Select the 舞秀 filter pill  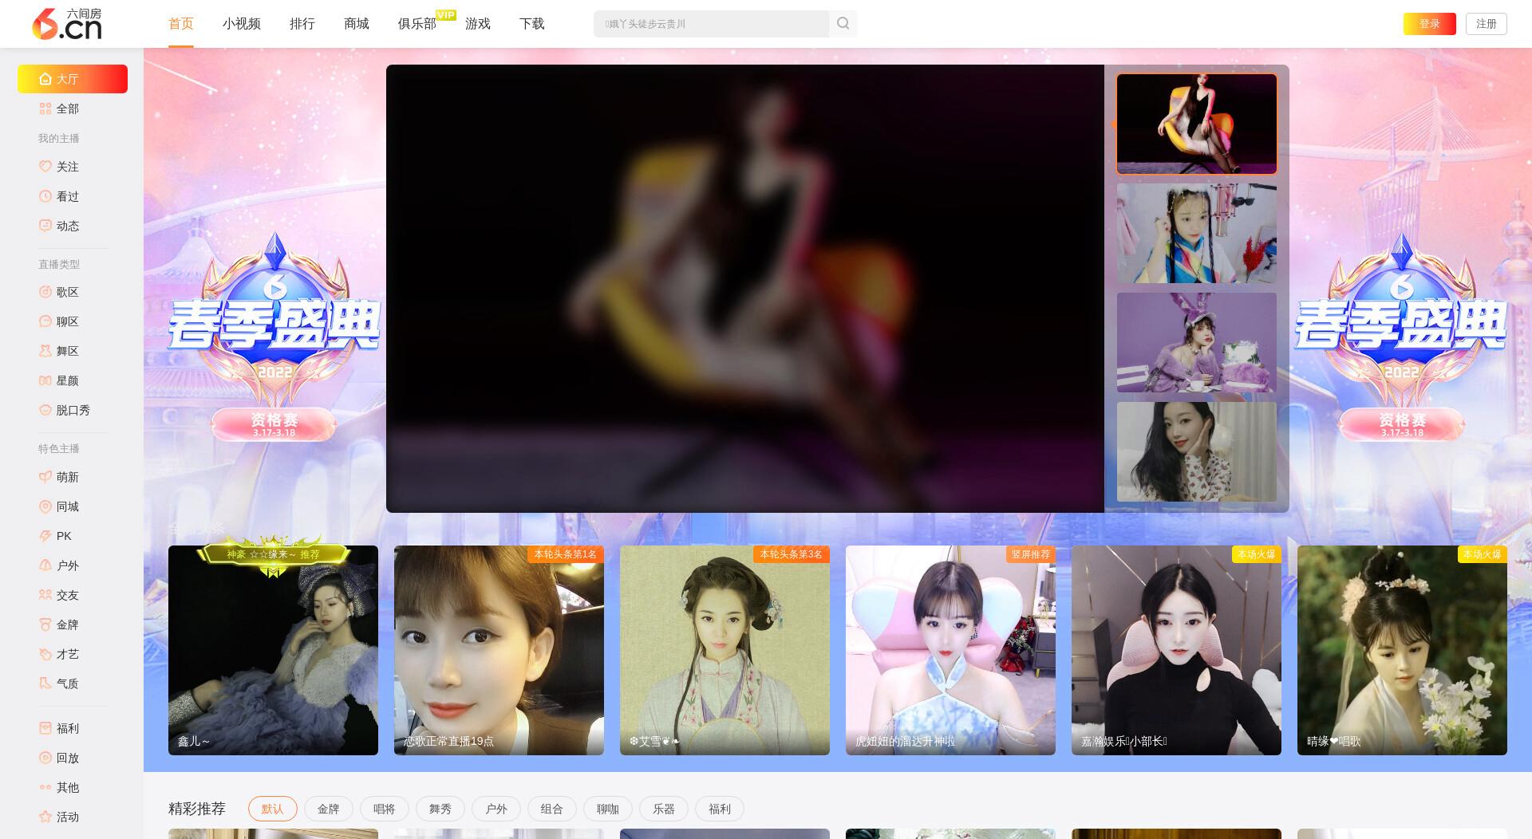click(440, 809)
